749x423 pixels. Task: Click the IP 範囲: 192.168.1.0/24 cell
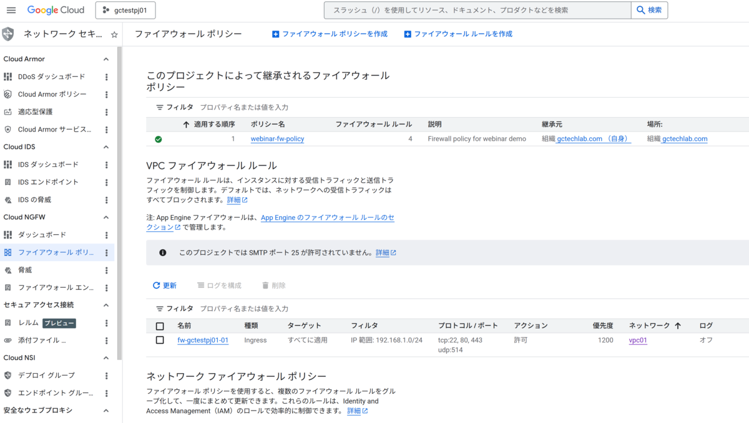click(386, 340)
